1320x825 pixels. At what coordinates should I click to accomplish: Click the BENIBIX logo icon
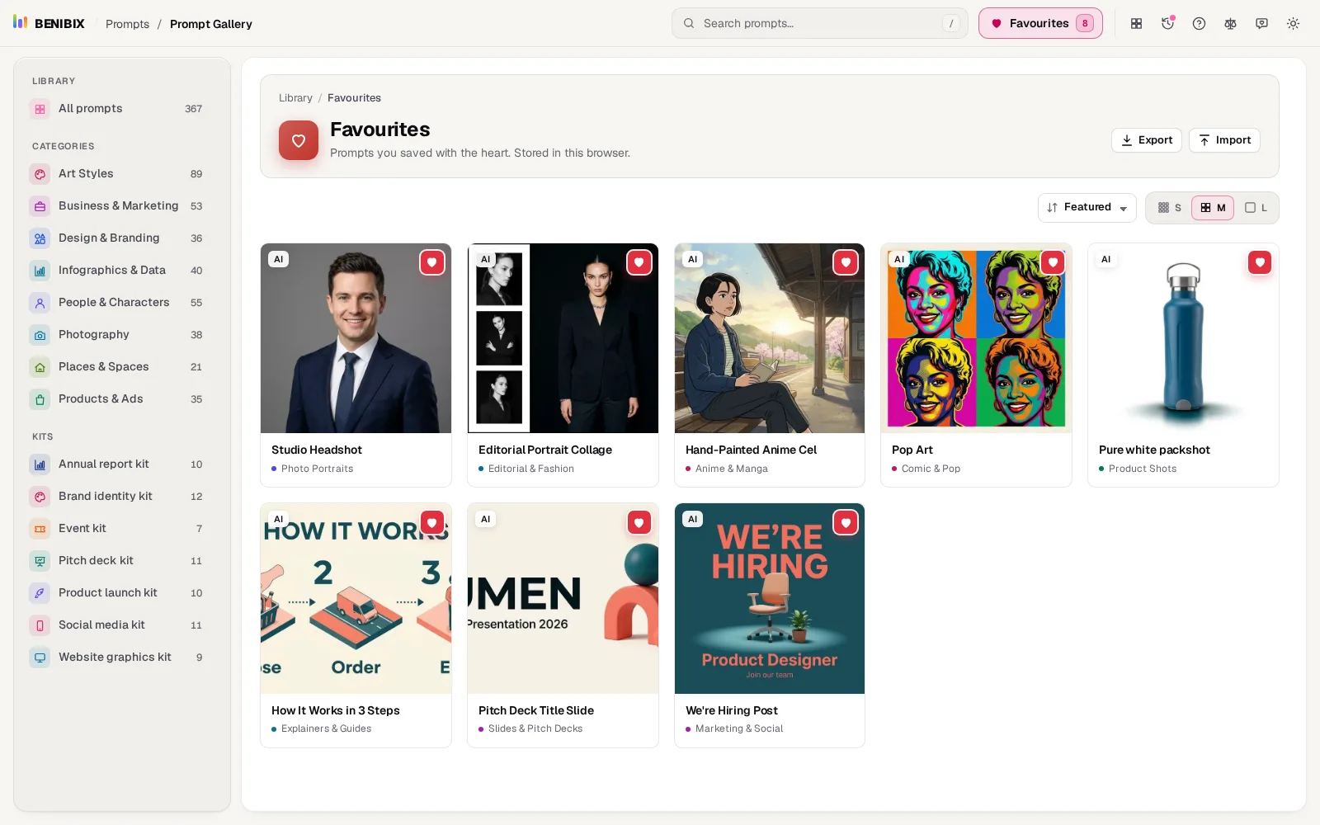(21, 22)
